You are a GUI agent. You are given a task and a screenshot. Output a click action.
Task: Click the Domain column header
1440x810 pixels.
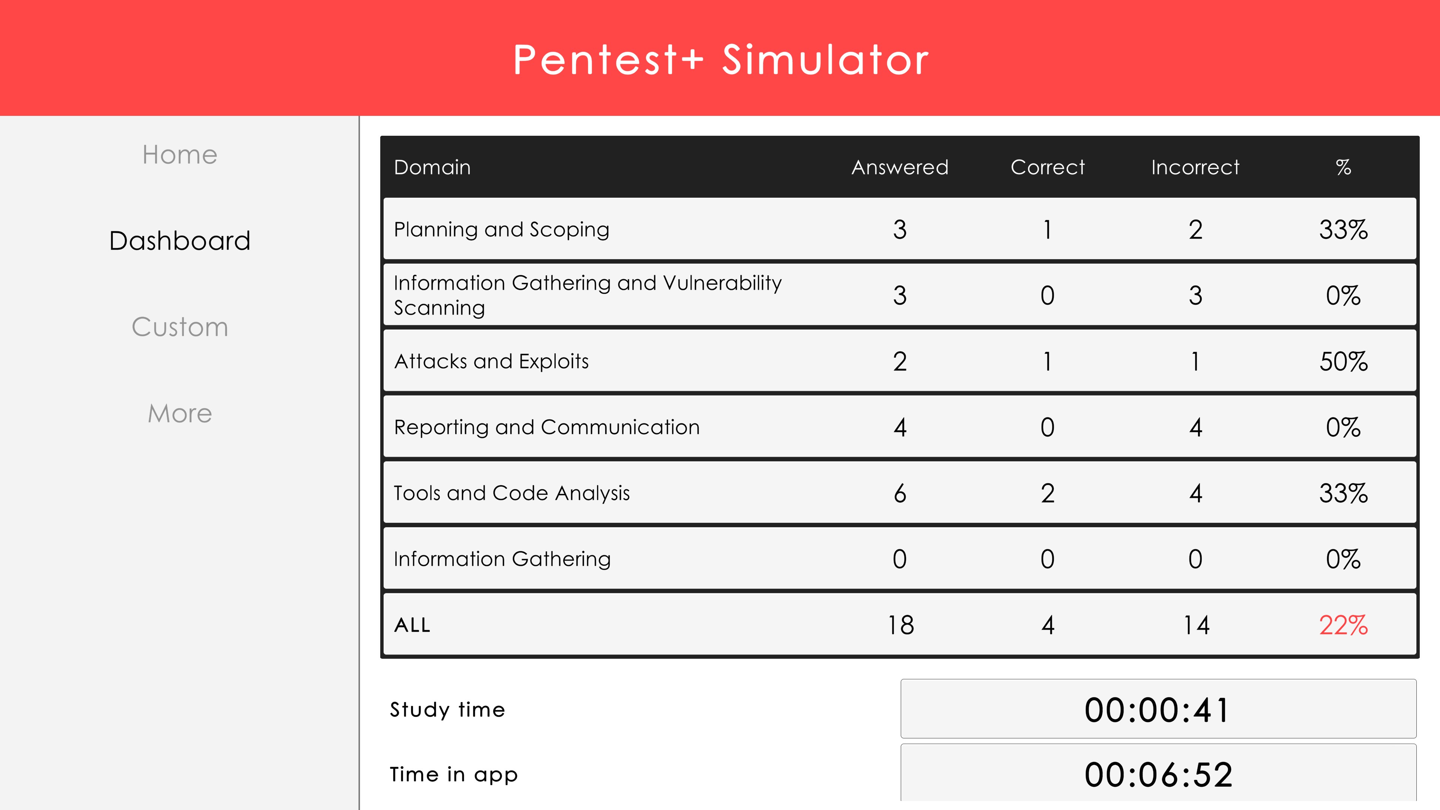(x=432, y=167)
